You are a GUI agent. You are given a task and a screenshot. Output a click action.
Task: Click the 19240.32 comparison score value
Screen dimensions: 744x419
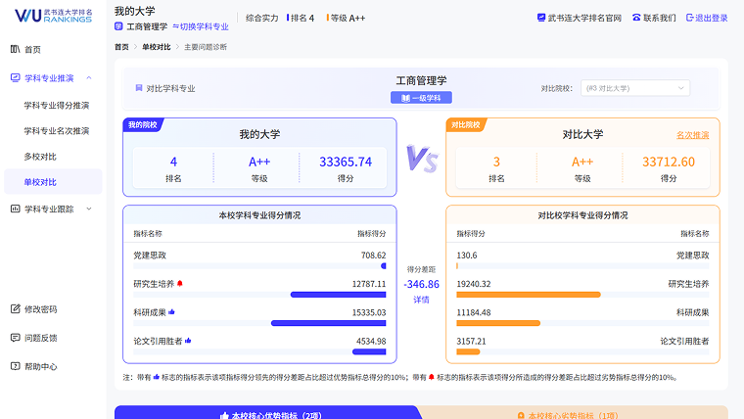[x=474, y=284]
